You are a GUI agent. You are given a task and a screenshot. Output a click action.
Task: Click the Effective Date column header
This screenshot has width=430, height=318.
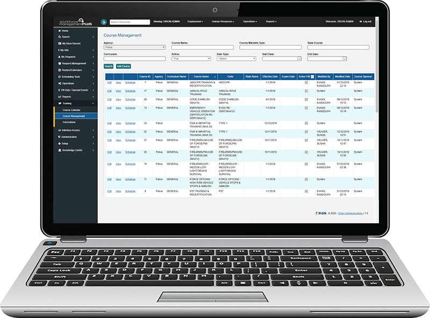tap(270, 77)
